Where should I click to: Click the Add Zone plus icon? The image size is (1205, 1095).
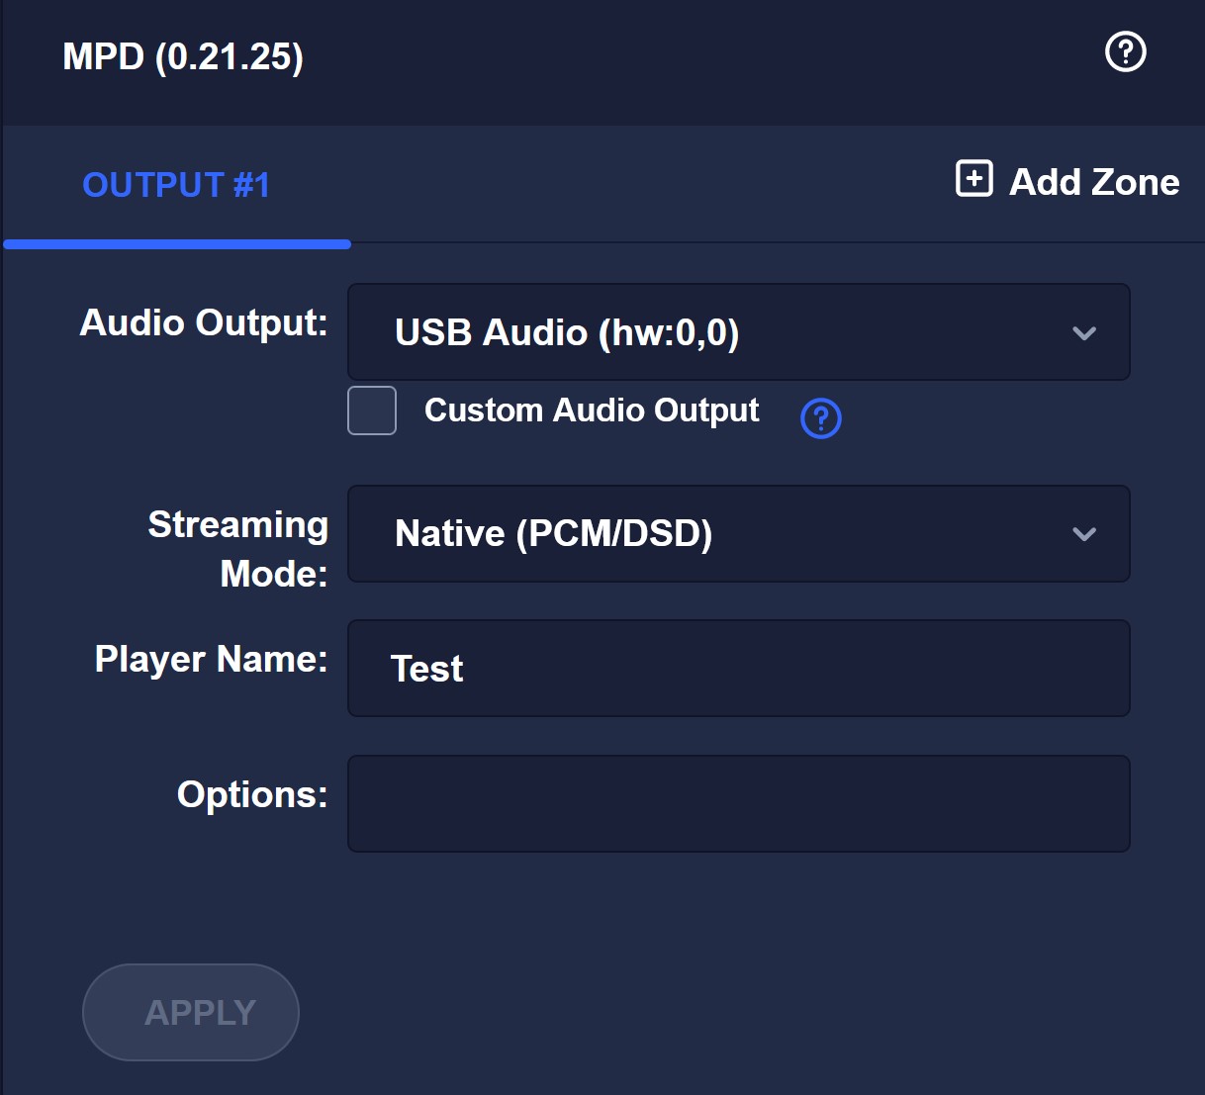(x=974, y=179)
